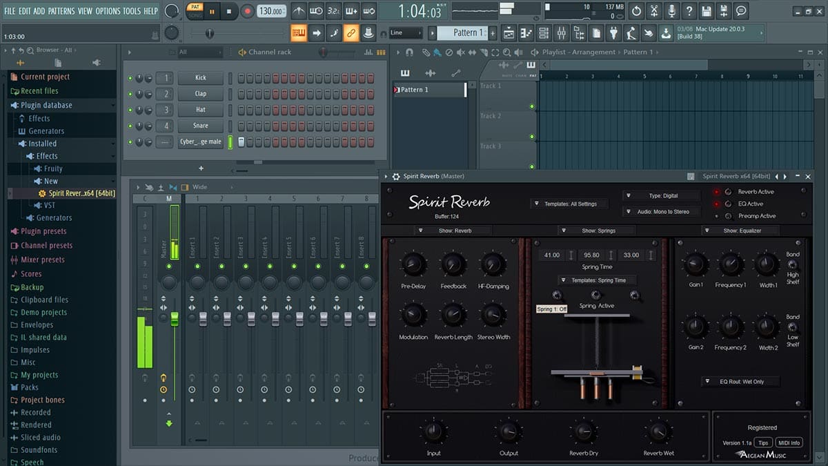Select the step-edit arrow tool icon
The image size is (828, 466).
click(x=316, y=33)
